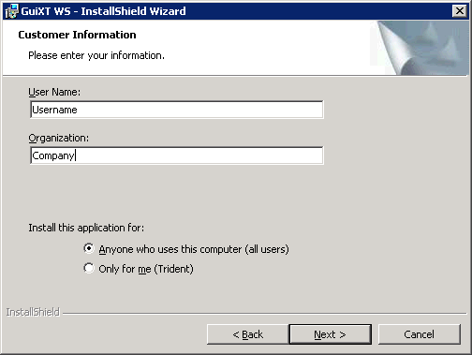Close the InstallShield Wizard window

[460, 11]
